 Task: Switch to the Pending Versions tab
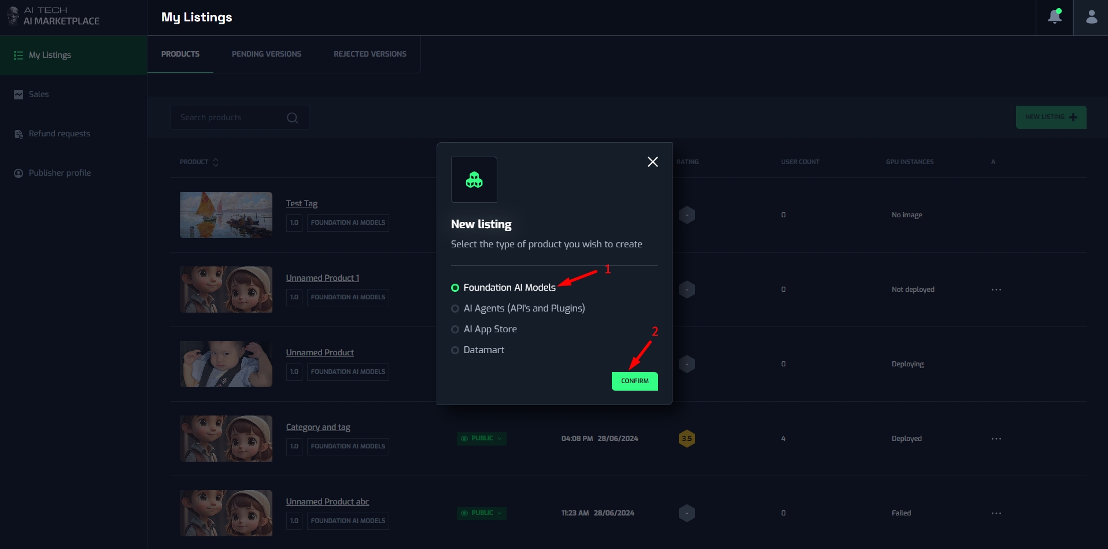266,54
